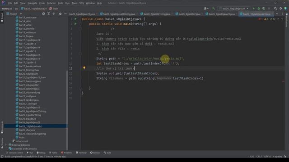Image resolution: width=289 pixels, height=162 pixels.
Task: Click Run with Coverage icon in toolbar
Action: 264,9
